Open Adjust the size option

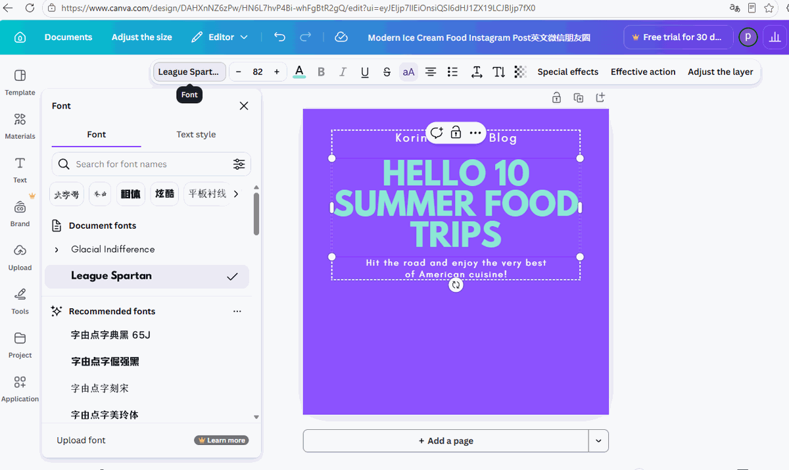pos(141,37)
